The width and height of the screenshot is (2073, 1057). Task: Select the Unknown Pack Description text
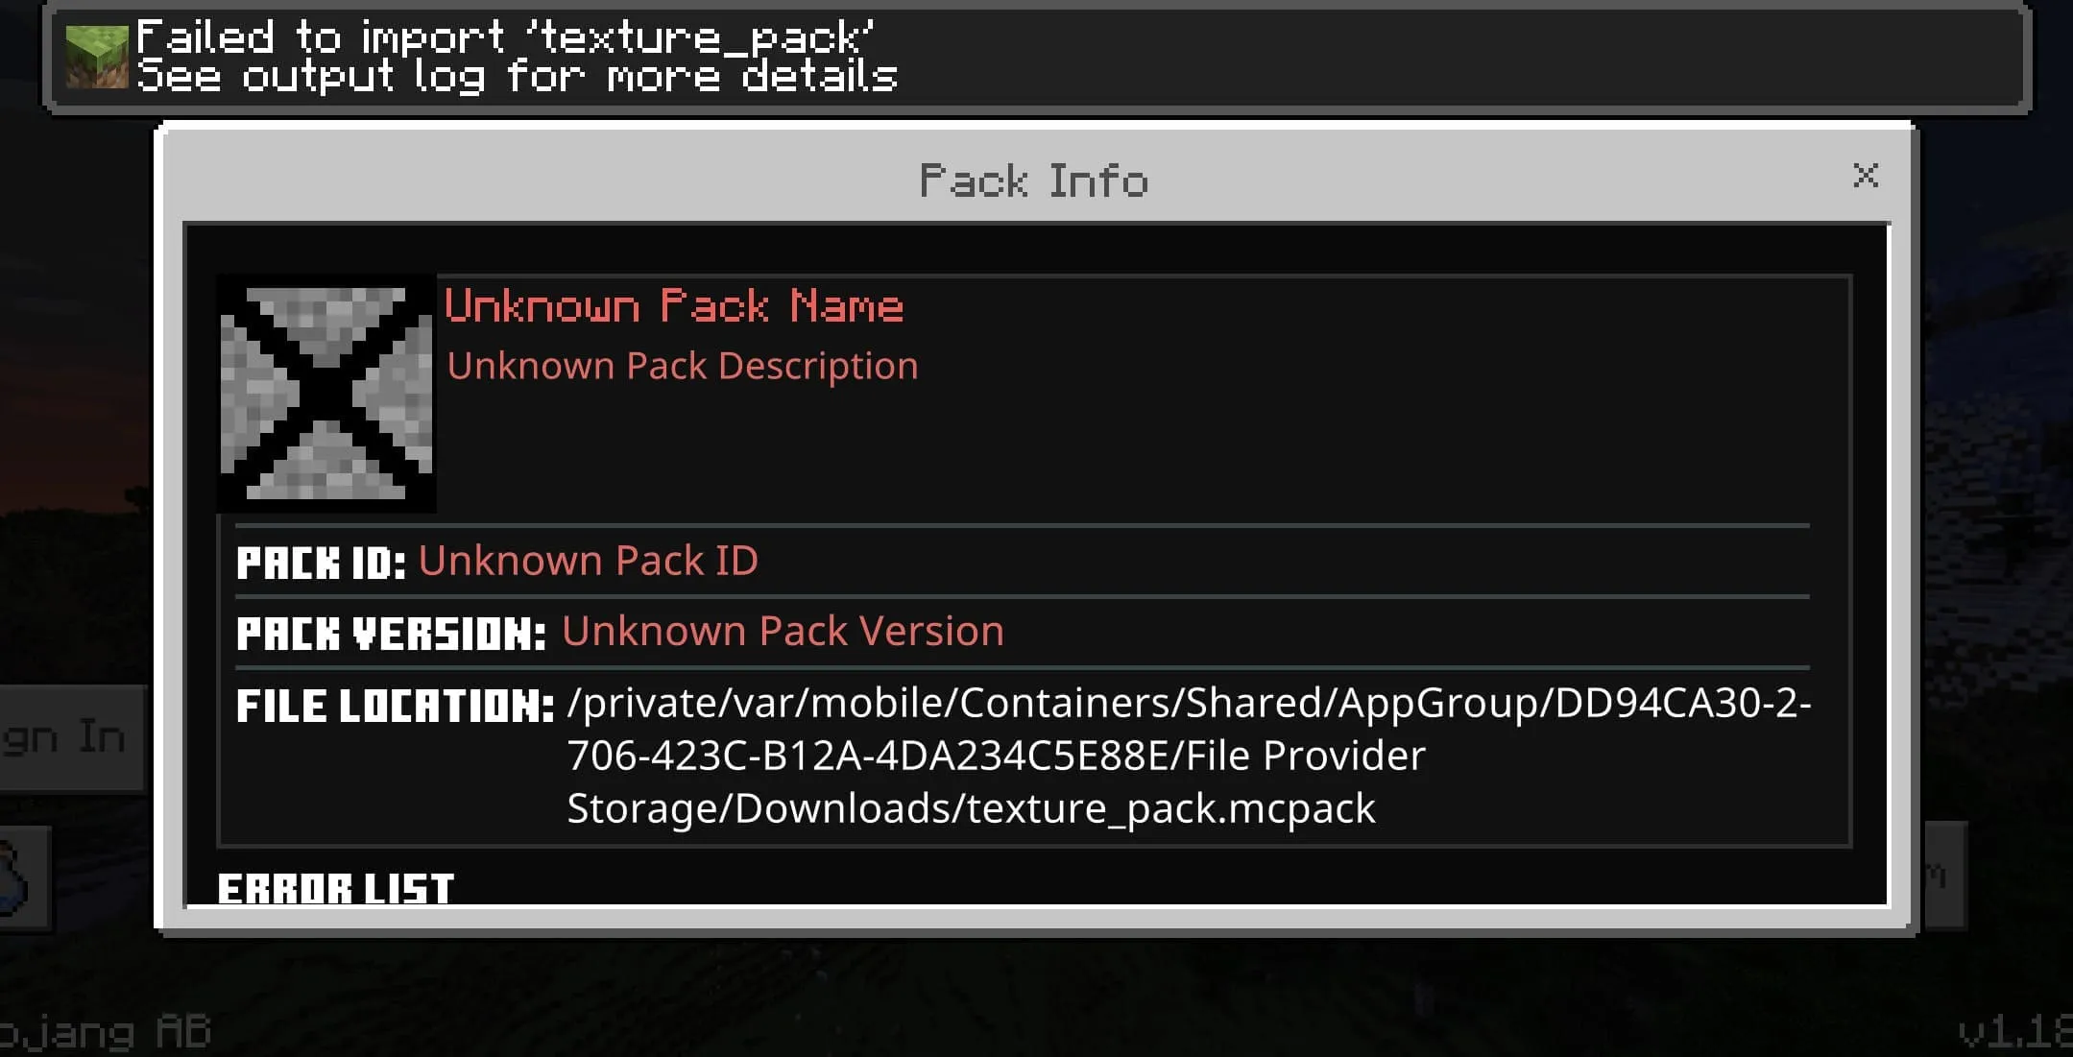click(x=683, y=366)
